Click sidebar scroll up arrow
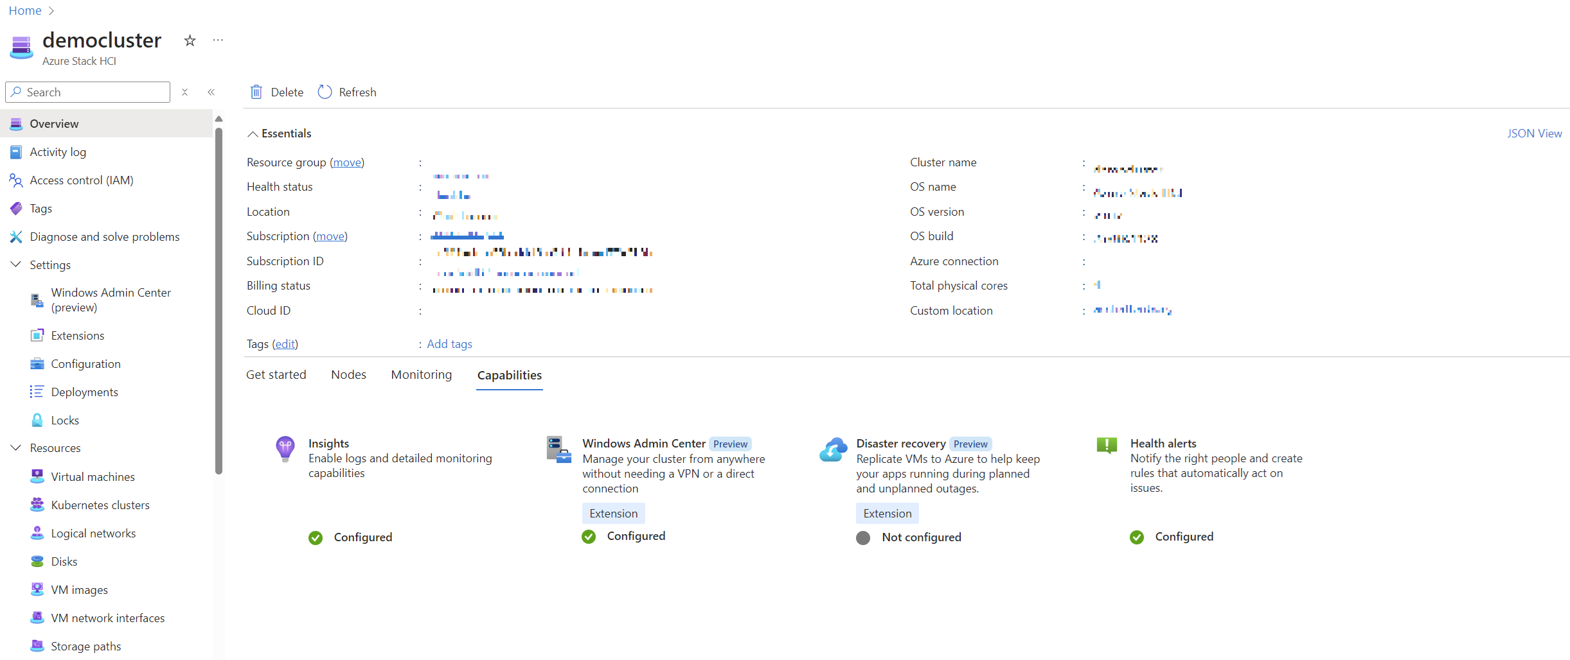The width and height of the screenshot is (1570, 660). 219,119
